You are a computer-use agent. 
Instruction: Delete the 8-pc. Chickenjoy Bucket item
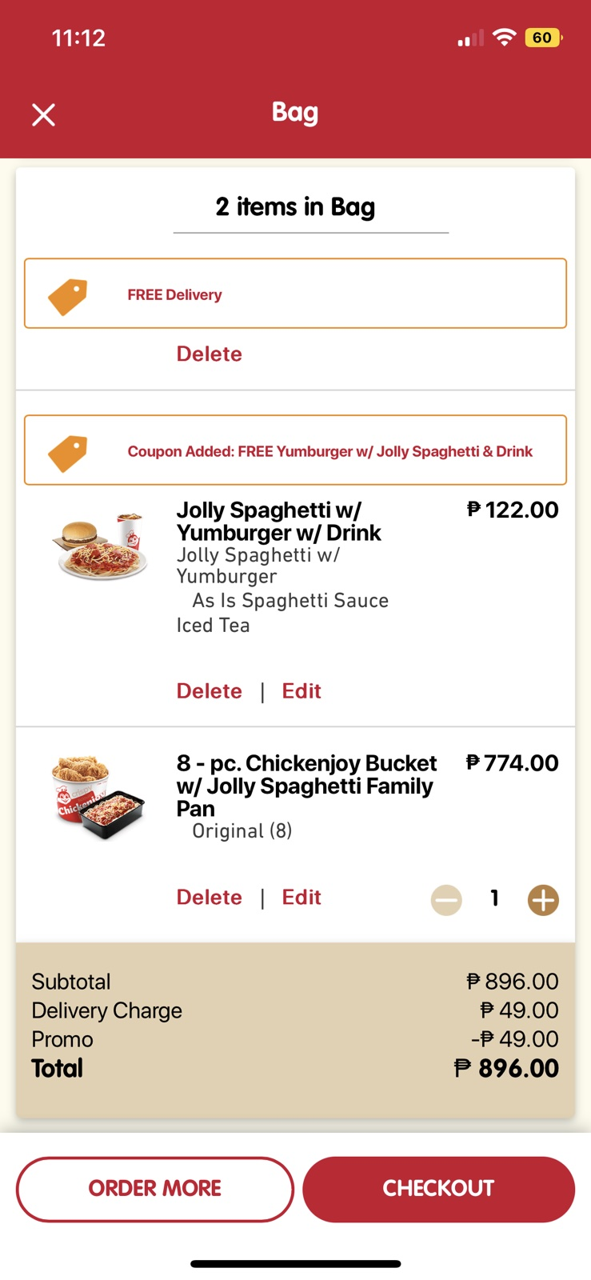(x=209, y=898)
